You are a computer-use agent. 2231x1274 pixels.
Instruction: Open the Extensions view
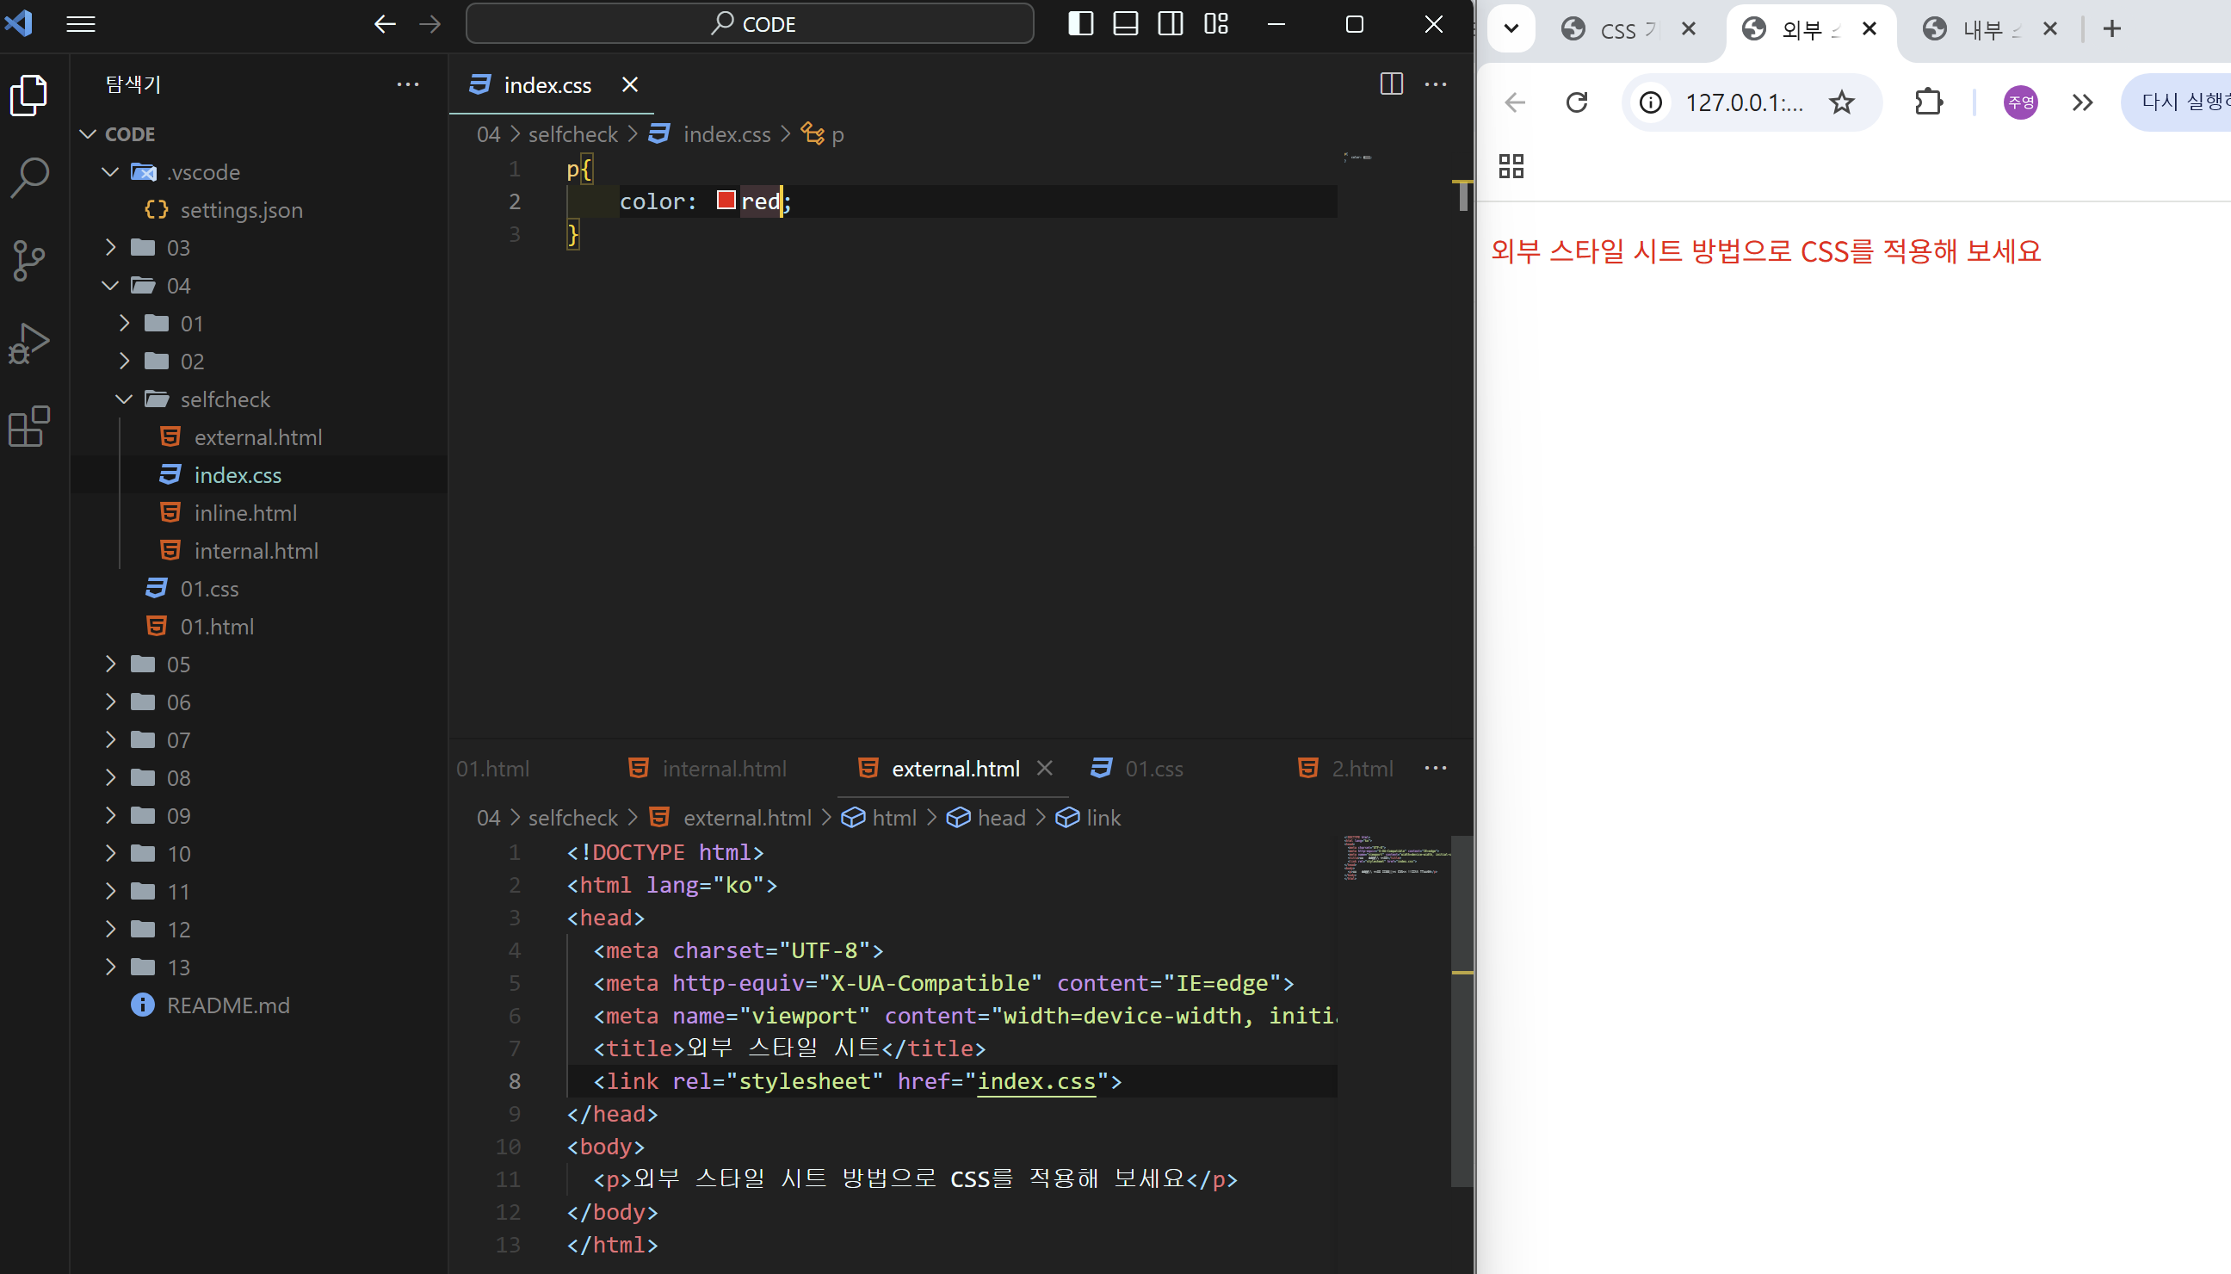point(30,426)
